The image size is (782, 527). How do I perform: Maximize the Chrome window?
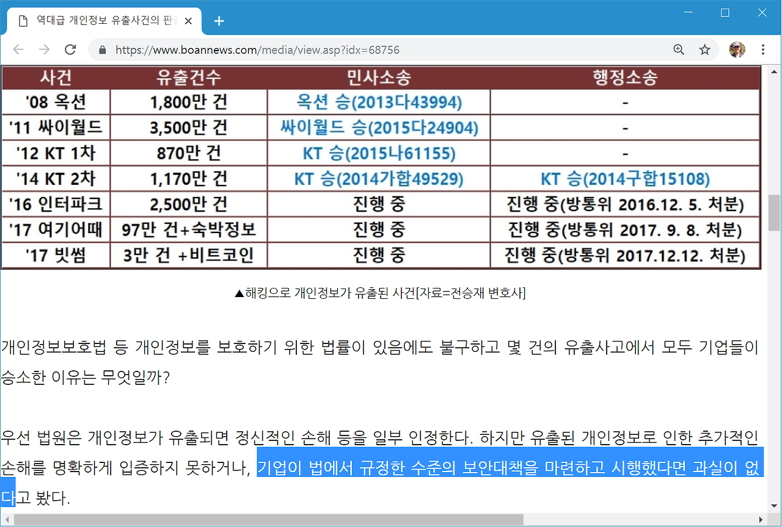725,12
